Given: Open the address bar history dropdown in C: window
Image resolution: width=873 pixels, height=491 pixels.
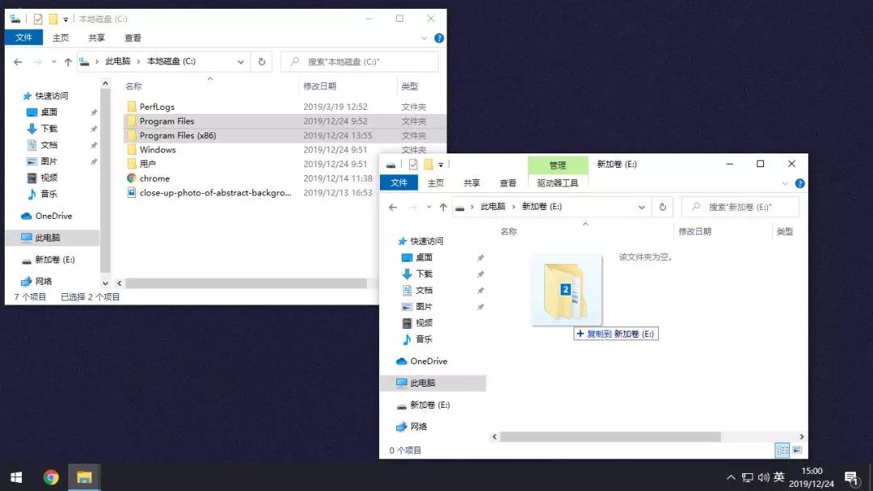Looking at the screenshot, I should 240,61.
